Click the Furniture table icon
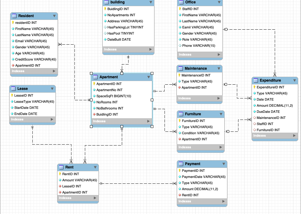The width and height of the screenshot is (301, 214). tap(181, 114)
